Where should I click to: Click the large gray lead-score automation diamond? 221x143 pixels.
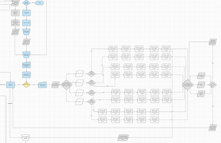tap(188, 85)
